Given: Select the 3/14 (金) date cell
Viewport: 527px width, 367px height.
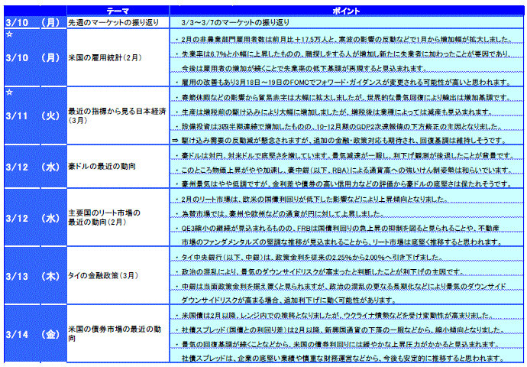Looking at the screenshot, I should [32, 333].
